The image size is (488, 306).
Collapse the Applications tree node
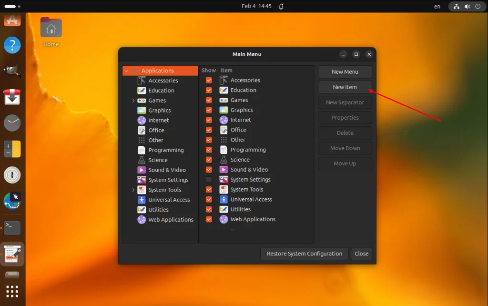click(126, 71)
